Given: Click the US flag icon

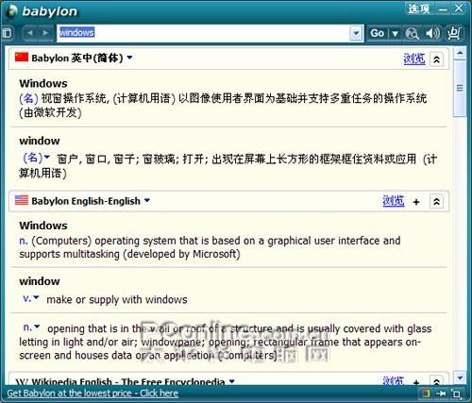Looking at the screenshot, I should pyautogui.click(x=22, y=200).
